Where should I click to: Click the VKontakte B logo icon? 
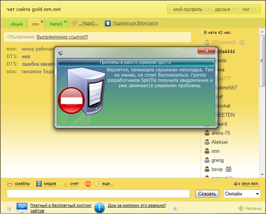(x=108, y=23)
